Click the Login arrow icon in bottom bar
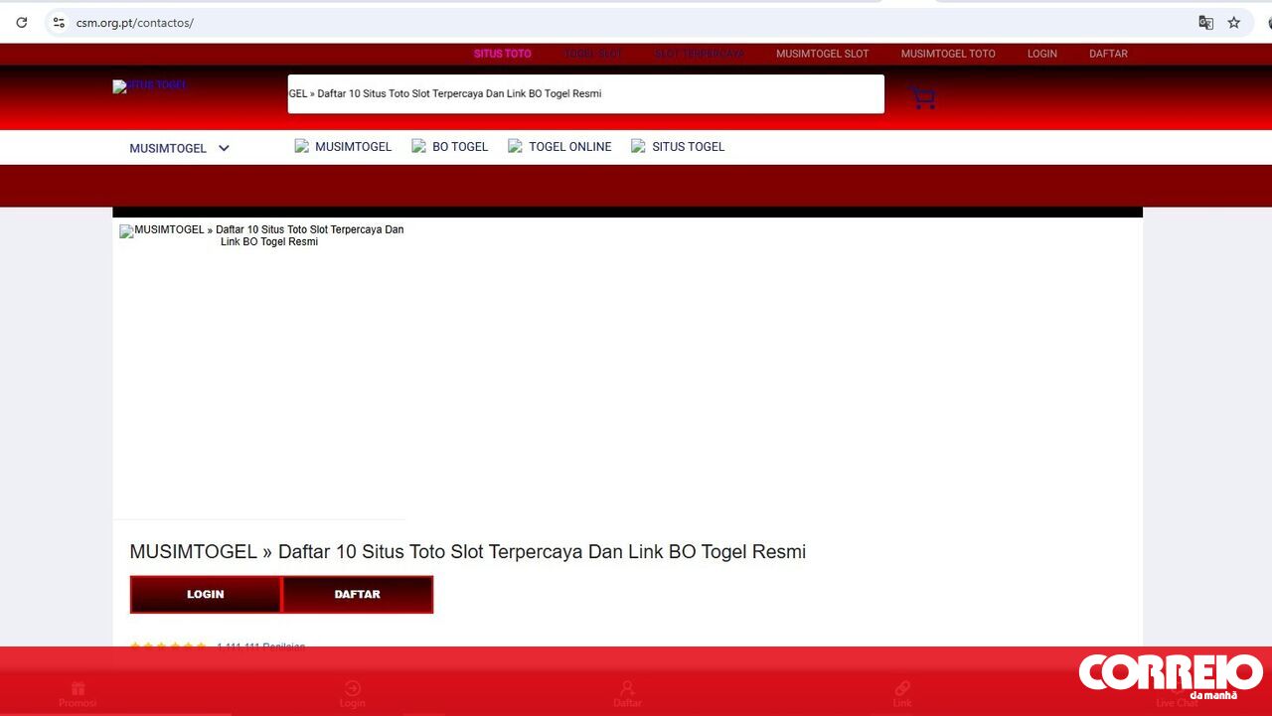 352,688
